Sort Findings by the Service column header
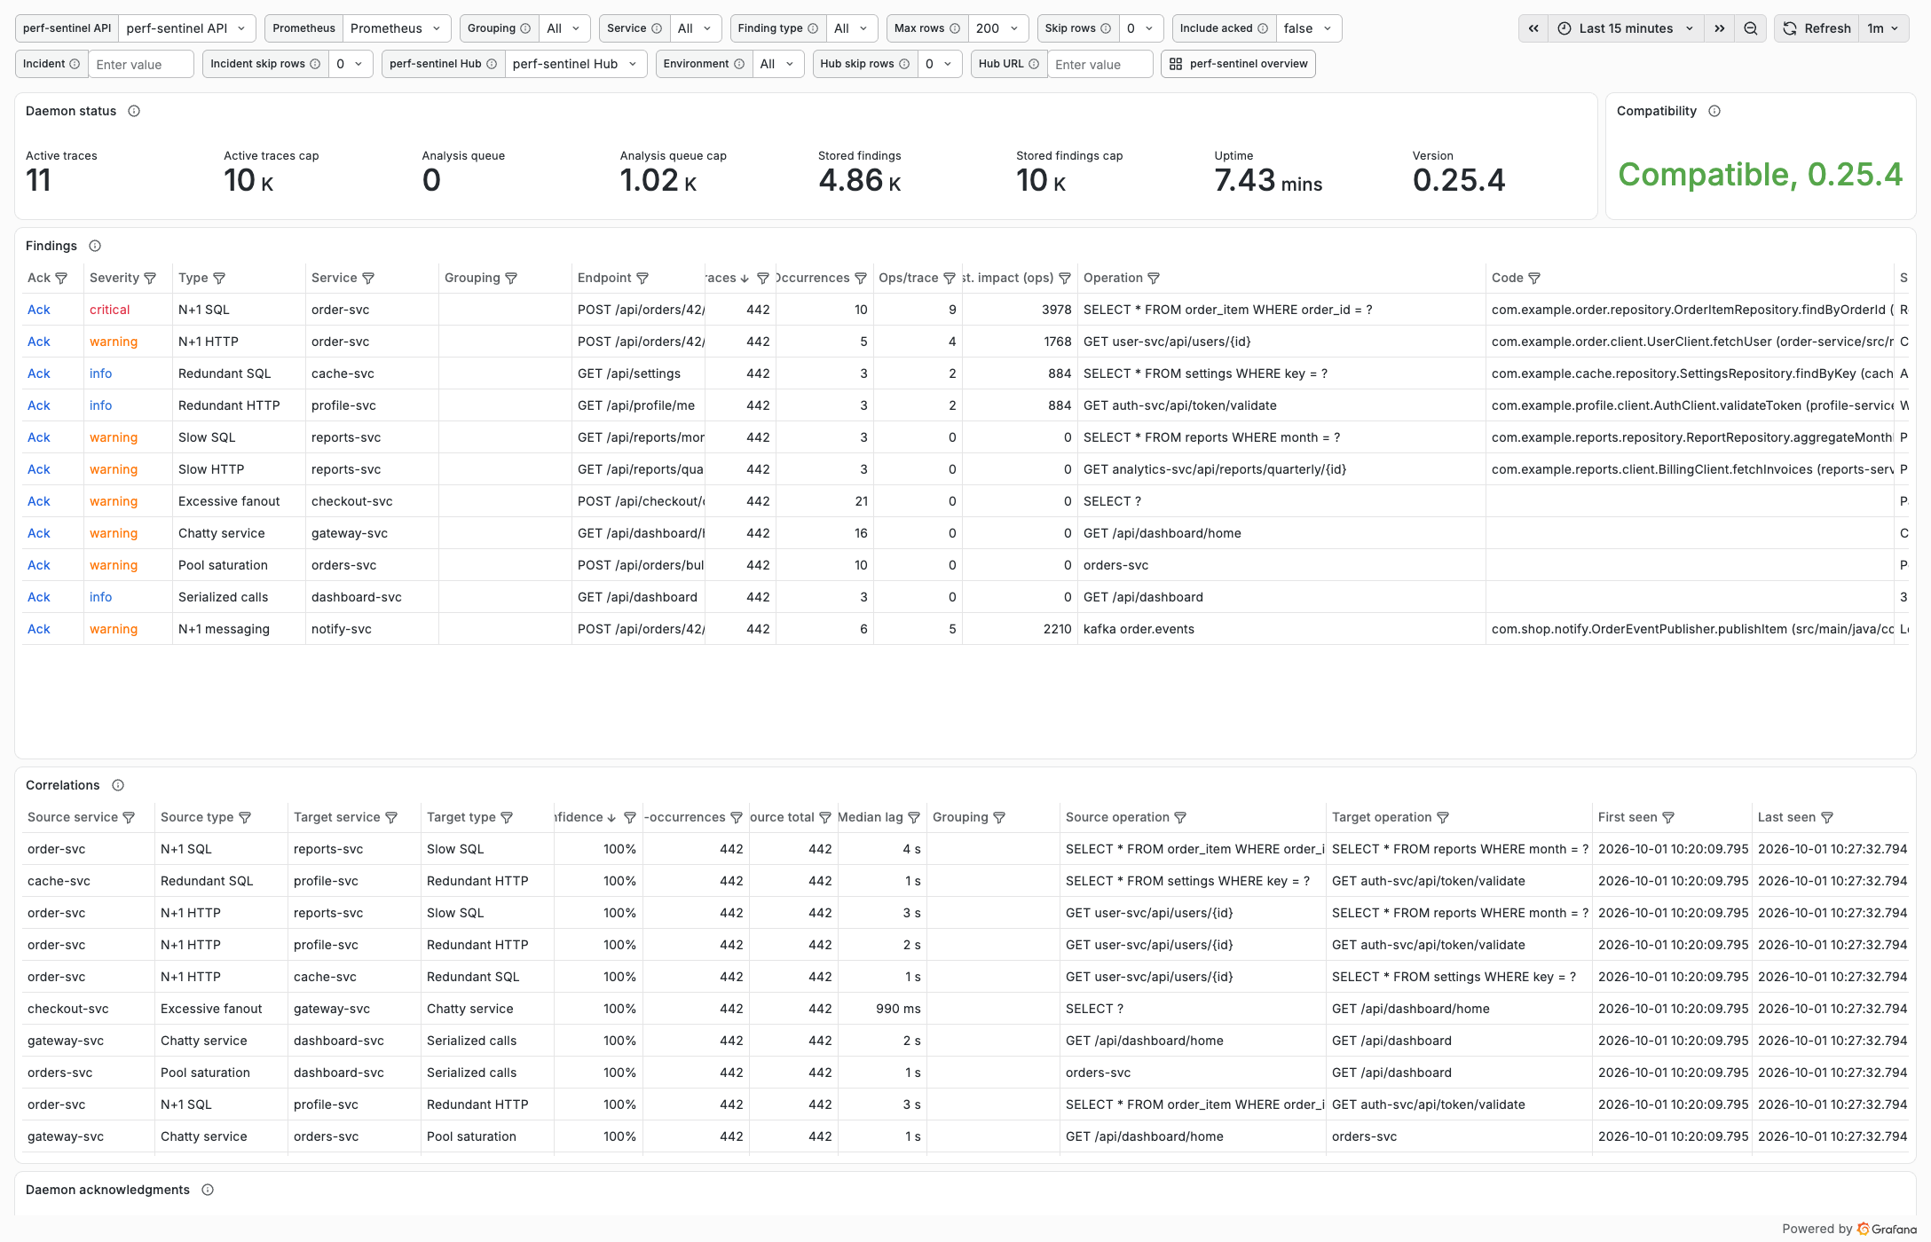 point(334,278)
